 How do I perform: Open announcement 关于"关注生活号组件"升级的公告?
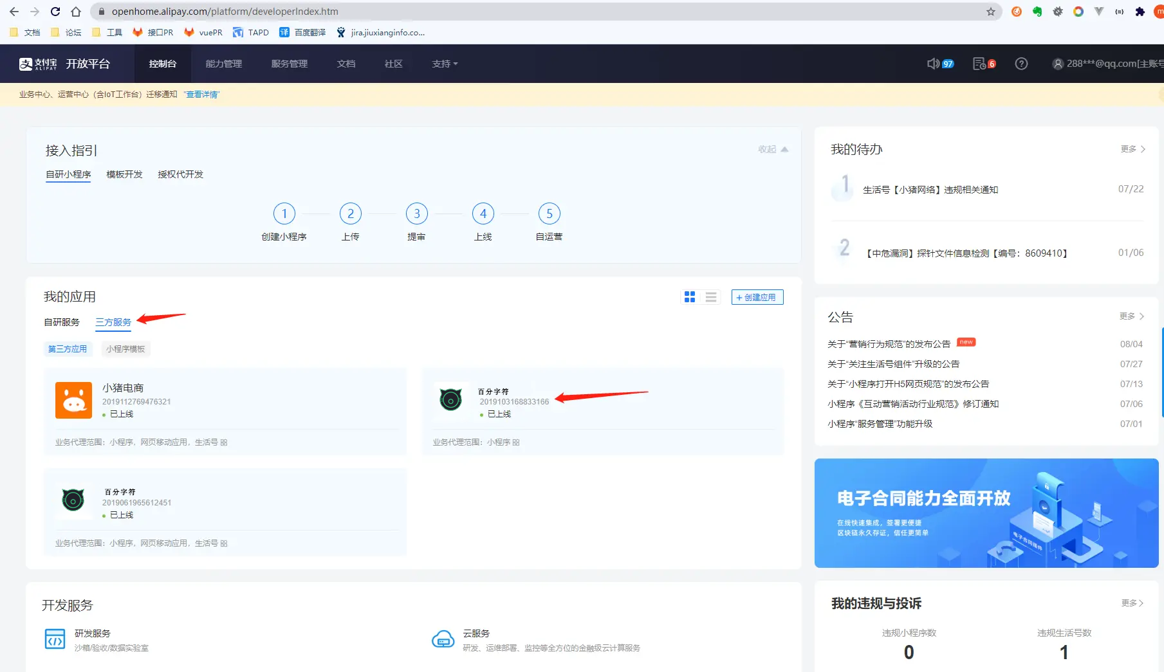pos(894,364)
